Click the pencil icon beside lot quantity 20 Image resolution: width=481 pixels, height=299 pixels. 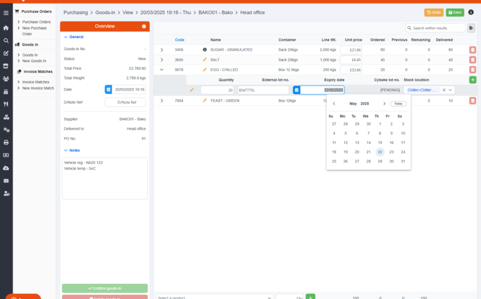click(192, 90)
